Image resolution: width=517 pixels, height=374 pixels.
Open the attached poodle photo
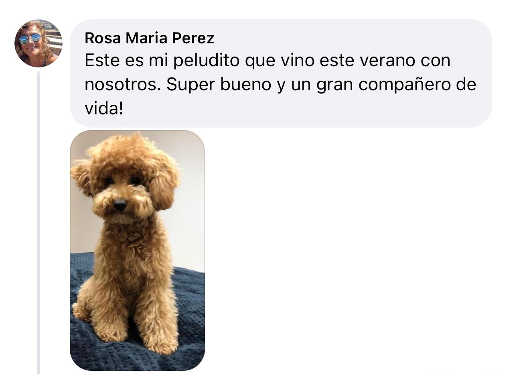tap(137, 250)
